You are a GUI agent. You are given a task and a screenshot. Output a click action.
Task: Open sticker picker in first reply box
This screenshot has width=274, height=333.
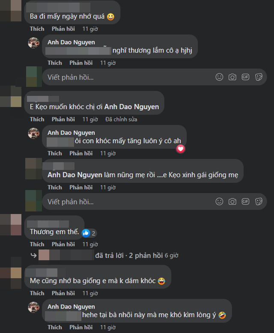coord(259,77)
